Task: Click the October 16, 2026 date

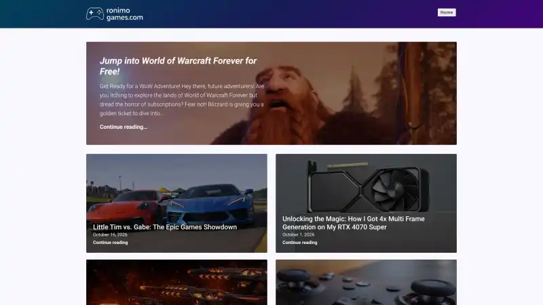Action: (110, 235)
